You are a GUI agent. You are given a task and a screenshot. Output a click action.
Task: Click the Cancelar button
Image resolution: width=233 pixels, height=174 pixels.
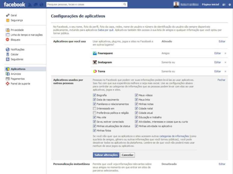(128, 155)
